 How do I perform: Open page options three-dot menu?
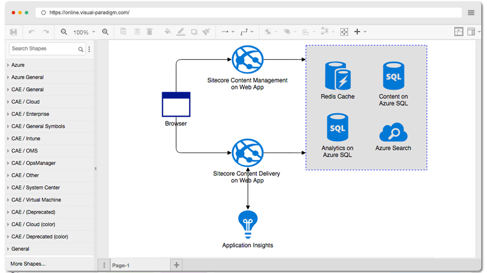(x=104, y=265)
